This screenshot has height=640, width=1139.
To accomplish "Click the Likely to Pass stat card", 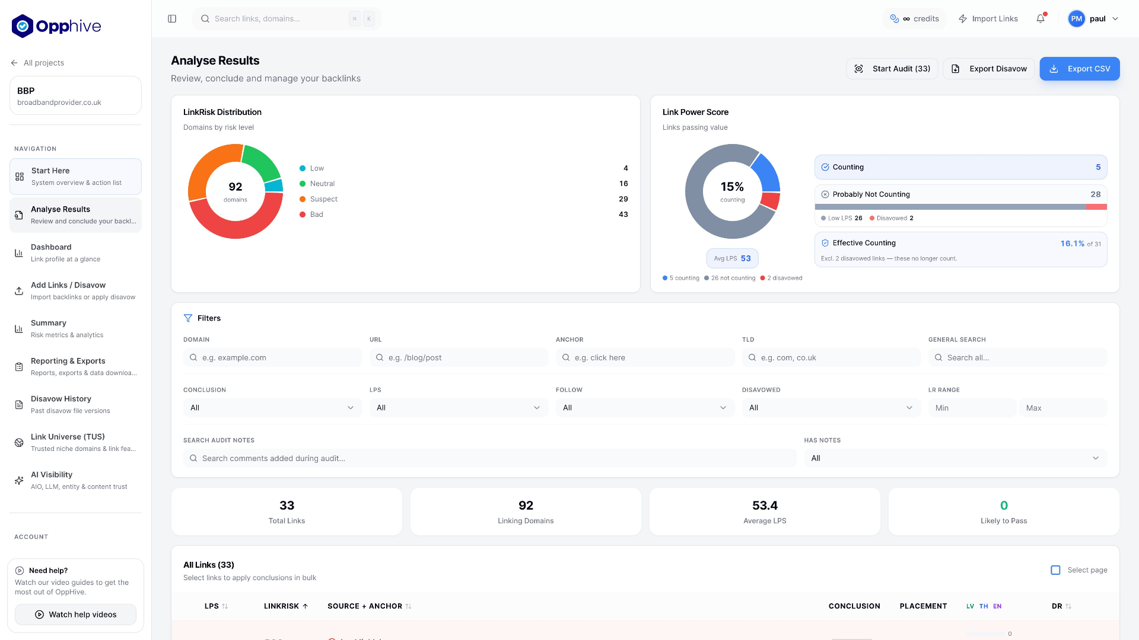I will pos(1004,511).
